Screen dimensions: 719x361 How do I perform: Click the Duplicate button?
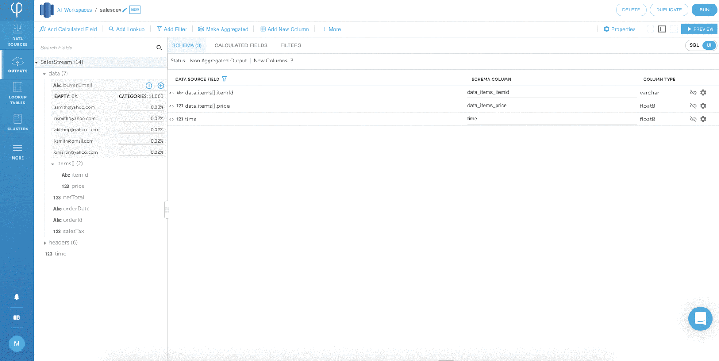[x=669, y=10]
